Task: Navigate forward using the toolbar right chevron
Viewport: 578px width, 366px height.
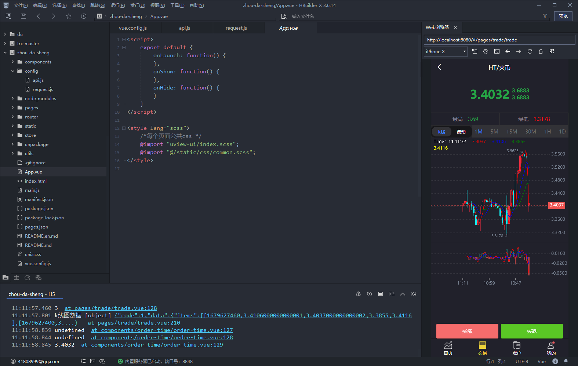Action: pyautogui.click(x=54, y=16)
